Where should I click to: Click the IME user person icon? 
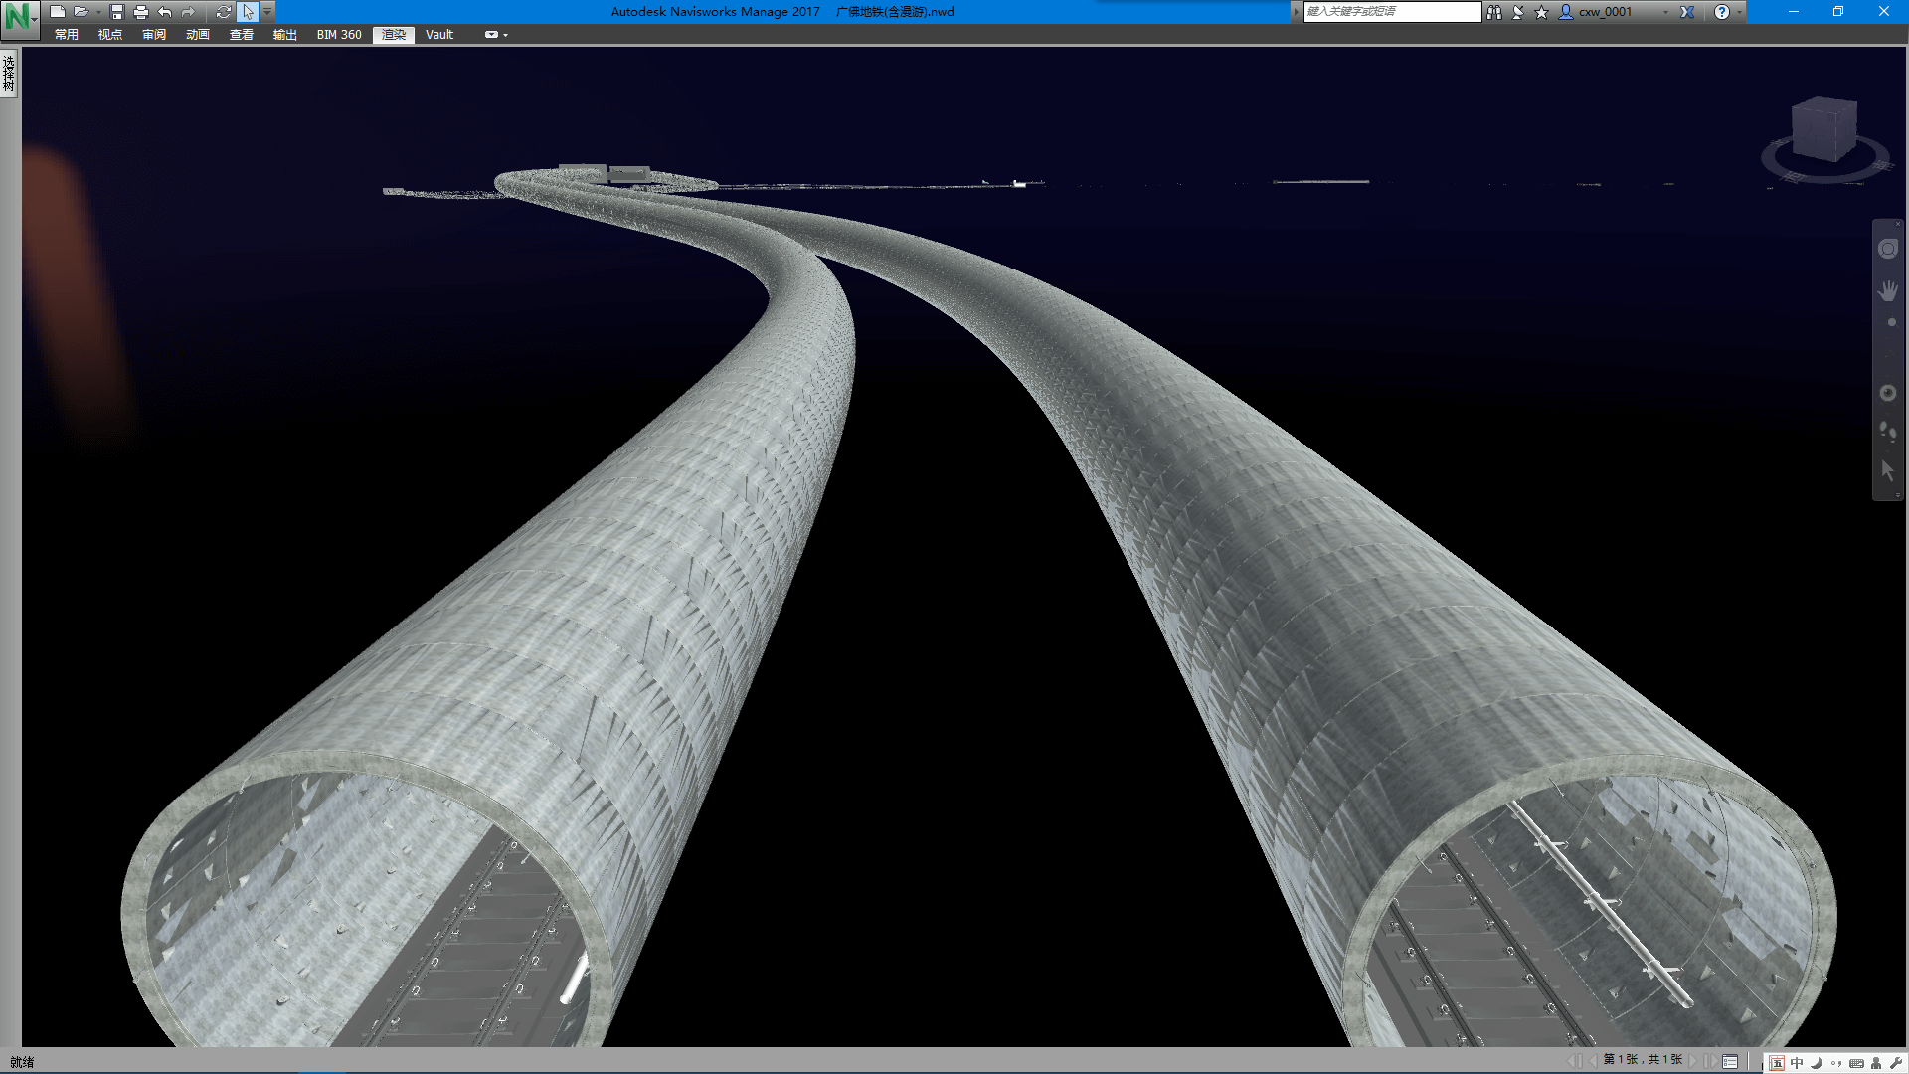(1876, 1063)
